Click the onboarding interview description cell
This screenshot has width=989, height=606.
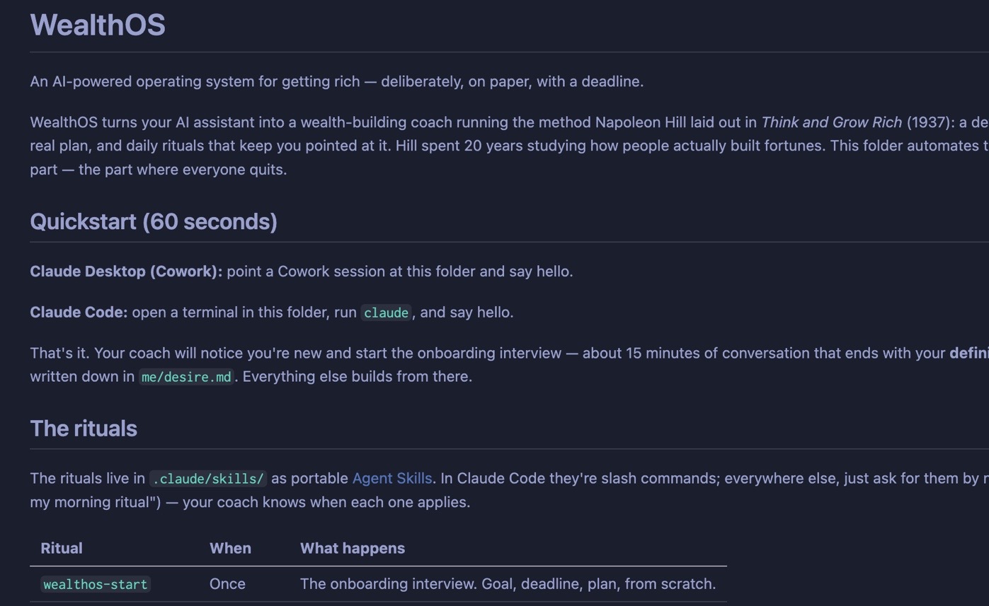(508, 583)
